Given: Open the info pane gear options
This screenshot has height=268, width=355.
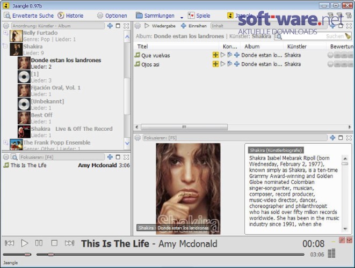Looking at the screenshot, I should (137, 138).
